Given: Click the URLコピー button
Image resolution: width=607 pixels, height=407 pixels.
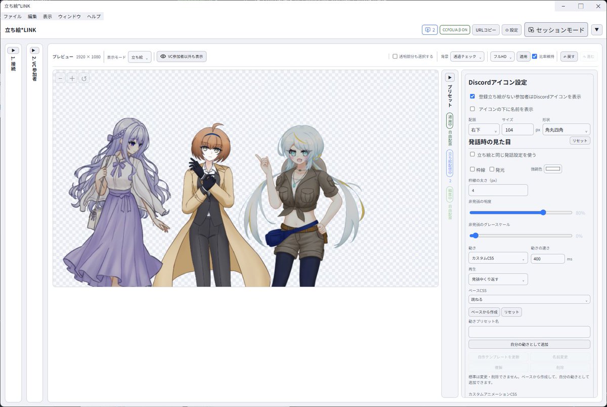Looking at the screenshot, I should pos(486,30).
